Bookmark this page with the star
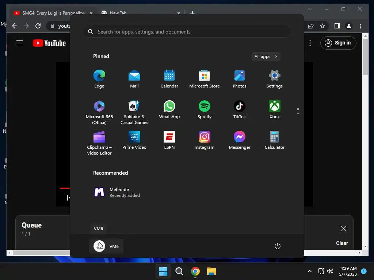The image size is (374, 280). click(323, 26)
